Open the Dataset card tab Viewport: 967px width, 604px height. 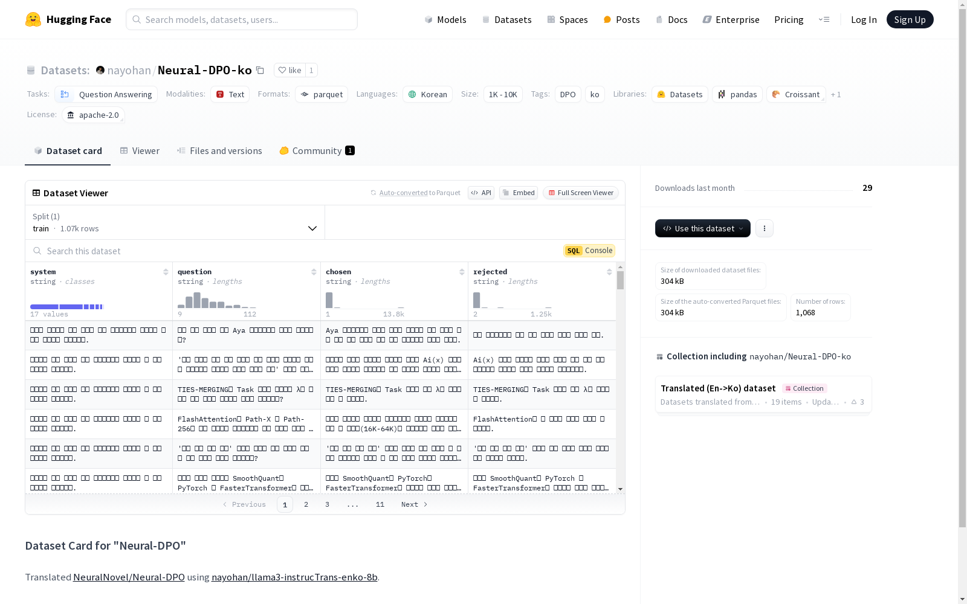pos(68,151)
